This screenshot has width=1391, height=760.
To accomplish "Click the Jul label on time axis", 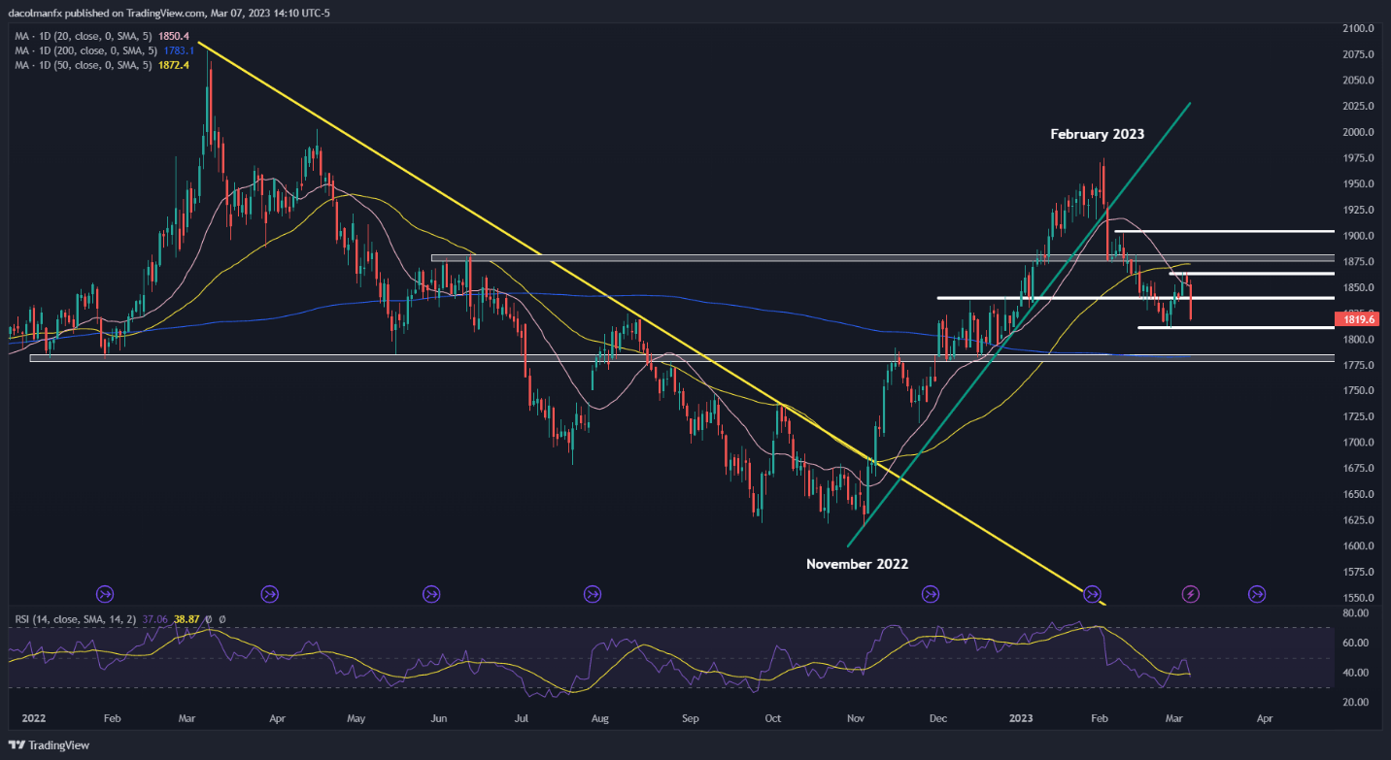I will [x=522, y=719].
